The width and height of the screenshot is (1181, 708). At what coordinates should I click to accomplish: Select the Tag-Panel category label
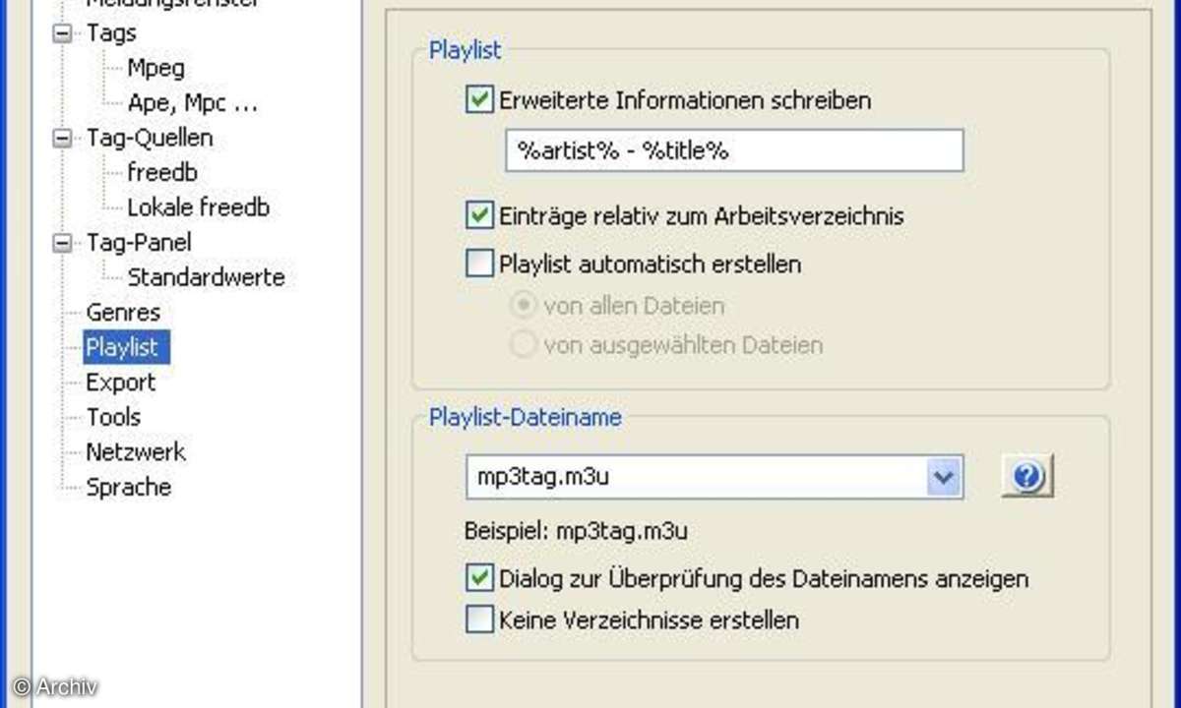coord(138,242)
